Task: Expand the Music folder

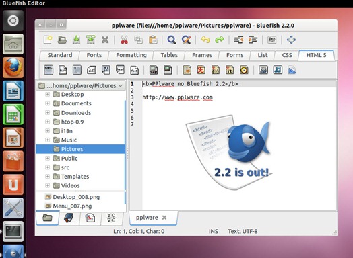Action: tap(47, 140)
